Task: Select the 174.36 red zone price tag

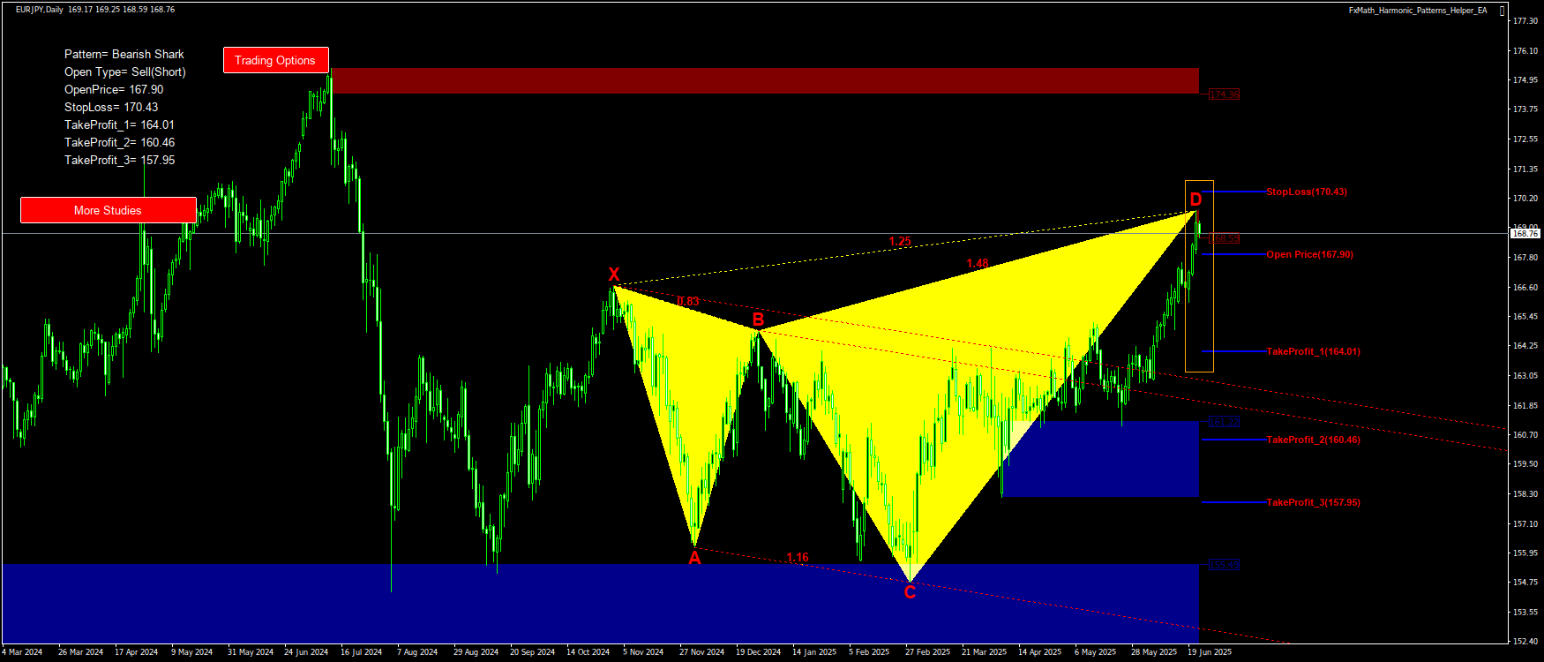Action: (x=1224, y=94)
